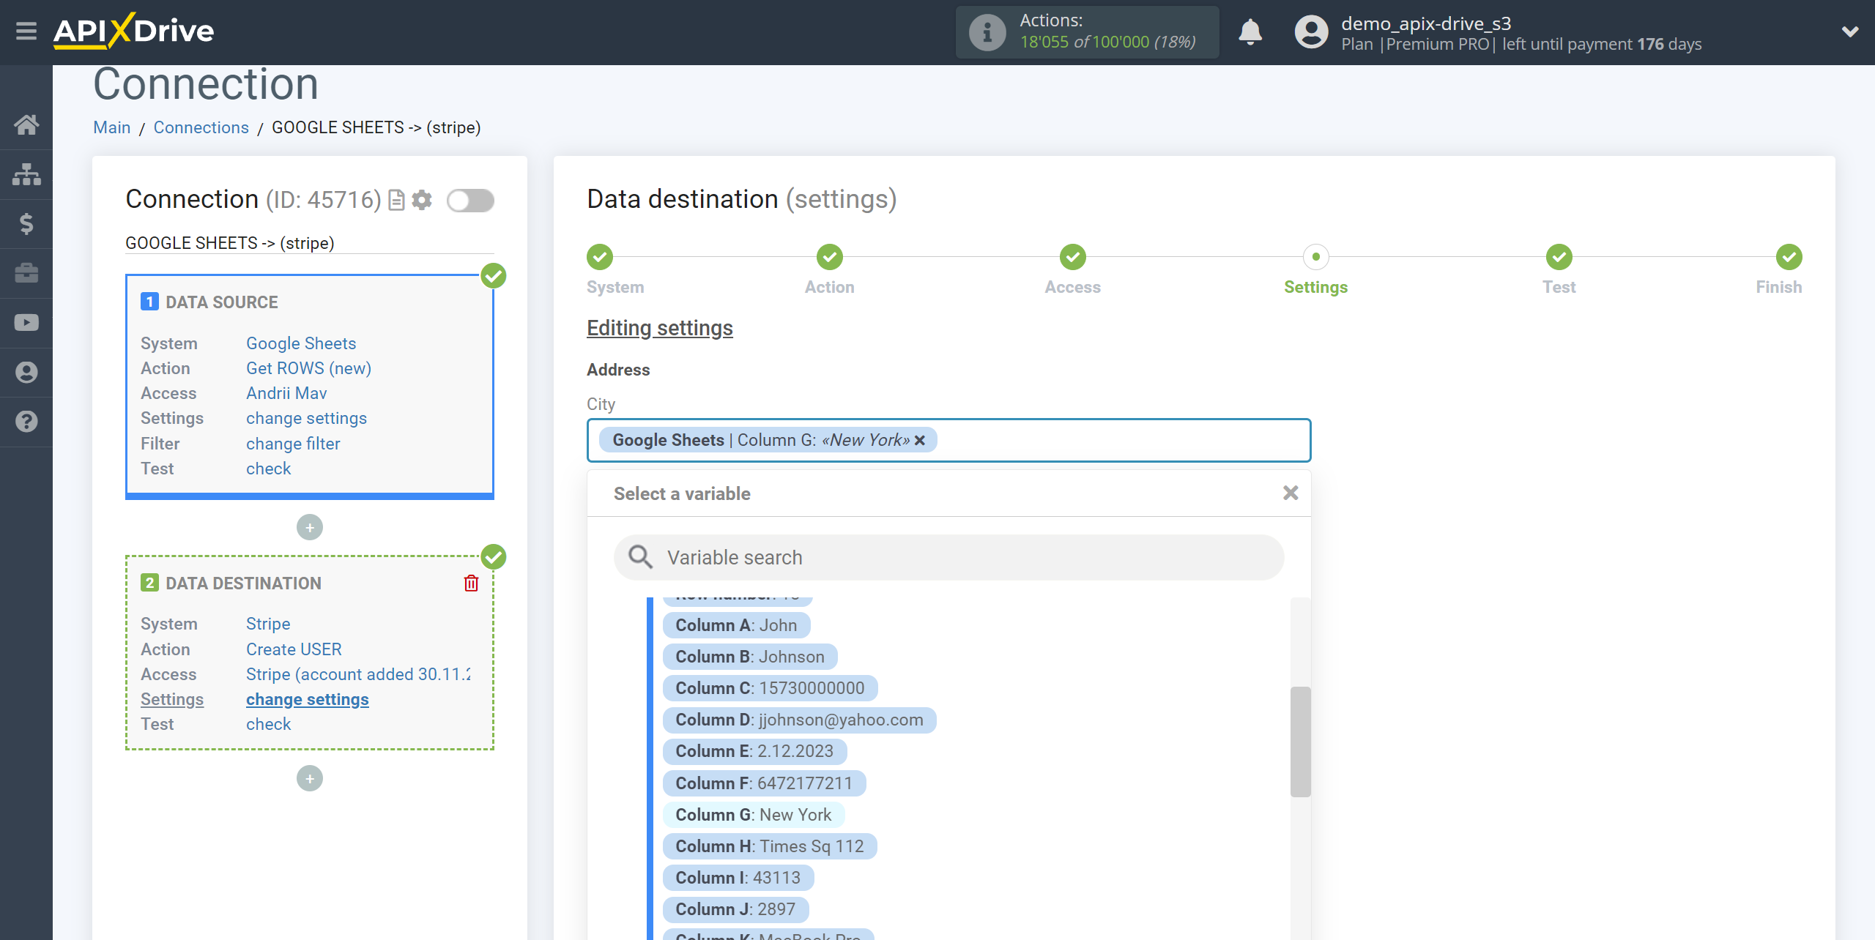Go to the Access step
The width and height of the screenshot is (1875, 940).
point(1073,257)
